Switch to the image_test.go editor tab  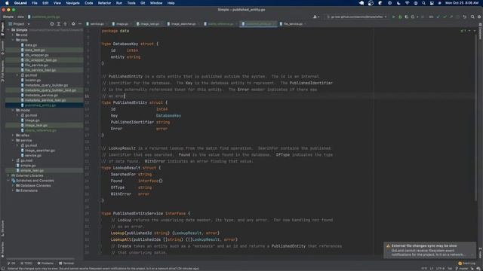[149, 24]
